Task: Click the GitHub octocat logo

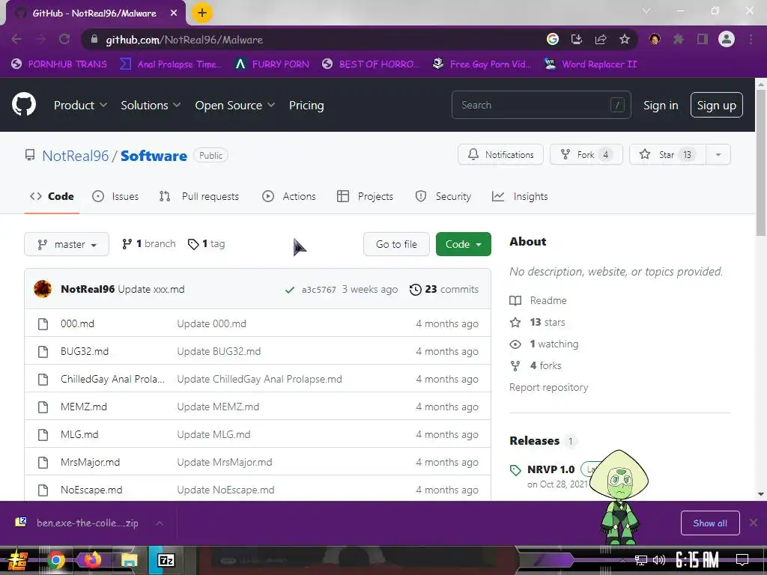Action: tap(23, 105)
